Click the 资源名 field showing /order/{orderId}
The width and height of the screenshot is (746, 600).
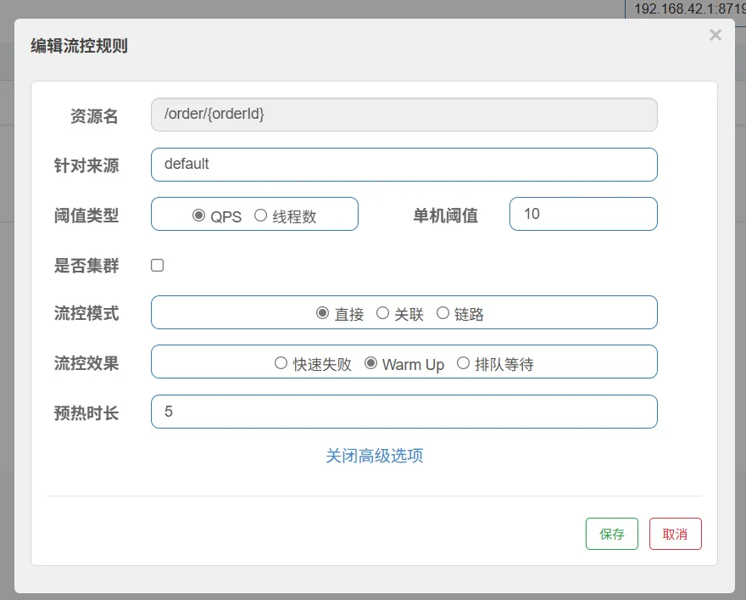(x=404, y=115)
